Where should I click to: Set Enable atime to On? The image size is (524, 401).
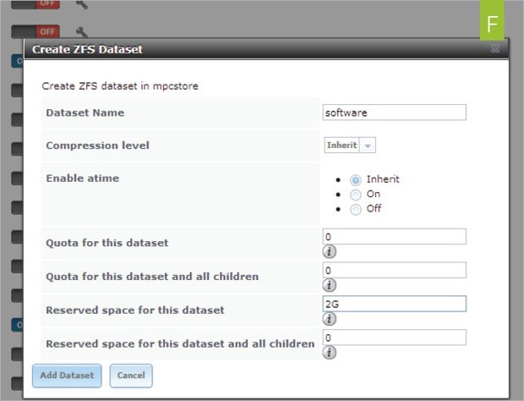pos(356,195)
